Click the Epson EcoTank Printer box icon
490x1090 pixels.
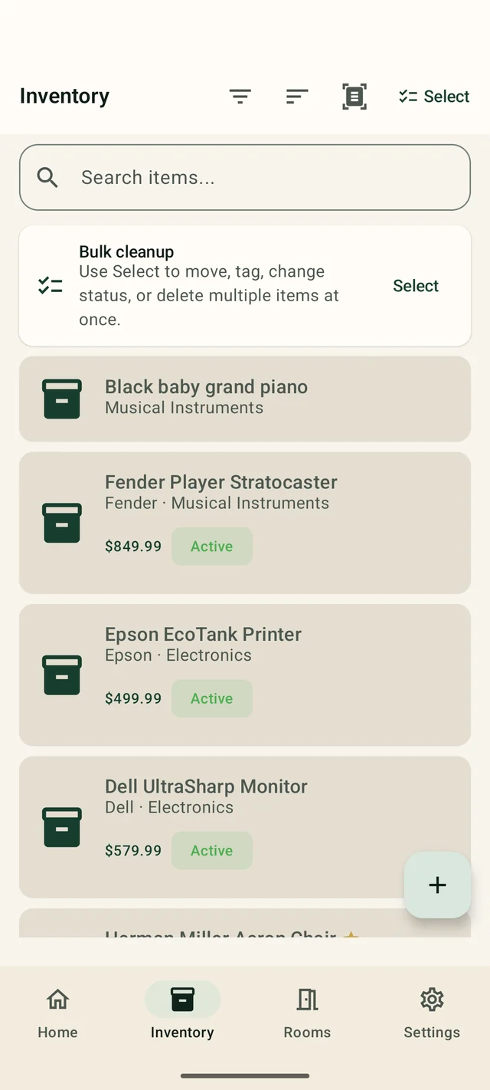pos(62,675)
